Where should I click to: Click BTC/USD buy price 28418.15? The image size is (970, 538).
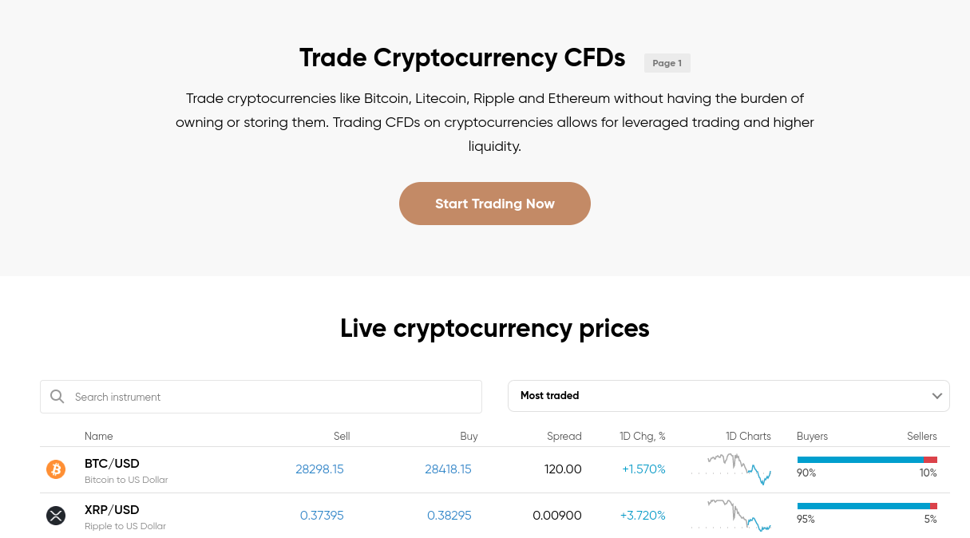point(448,469)
